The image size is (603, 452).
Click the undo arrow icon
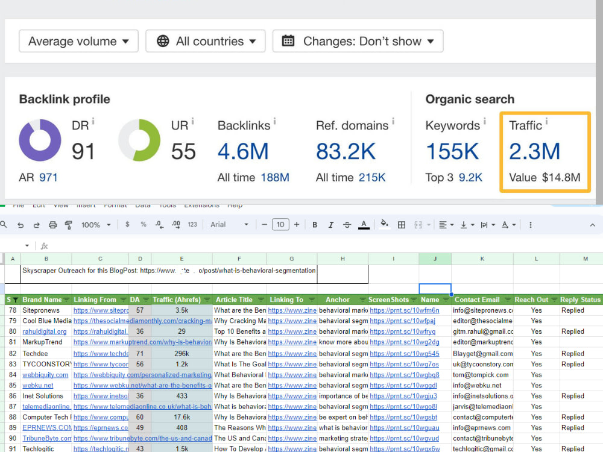pos(21,225)
